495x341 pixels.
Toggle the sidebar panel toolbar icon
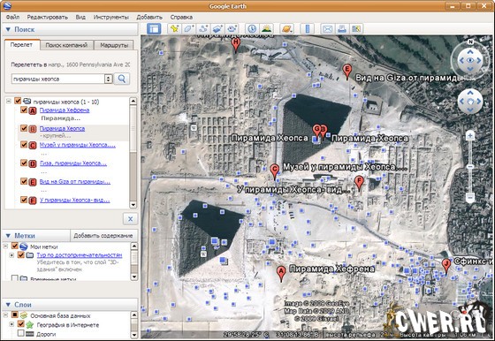[154, 29]
